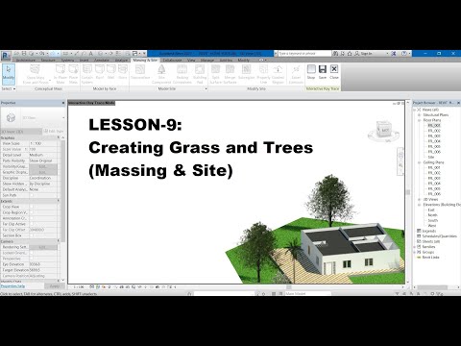This screenshot has height=346, width=461.
Task: Click the Edit Type button
Action: (54, 132)
